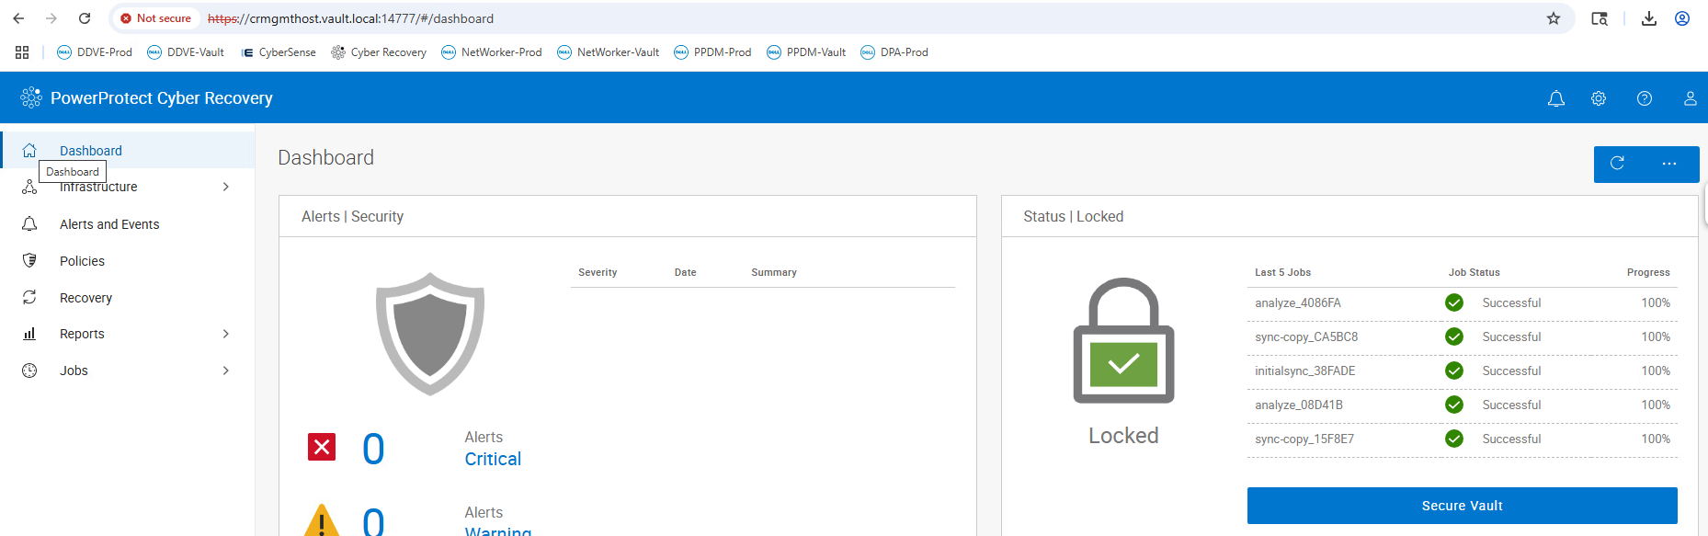The width and height of the screenshot is (1708, 536).
Task: Open the NetWorker-Vault bookmark
Action: click(609, 52)
